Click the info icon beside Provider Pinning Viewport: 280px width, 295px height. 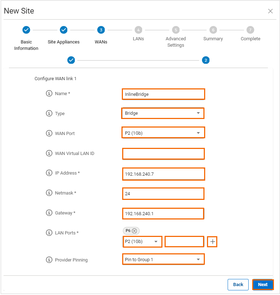[49, 260]
